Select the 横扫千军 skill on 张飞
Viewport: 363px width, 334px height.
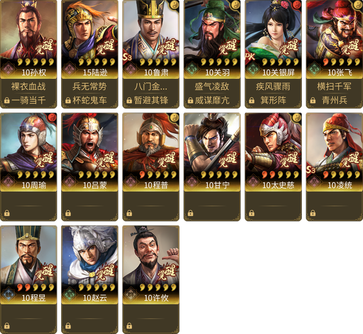click(334, 87)
